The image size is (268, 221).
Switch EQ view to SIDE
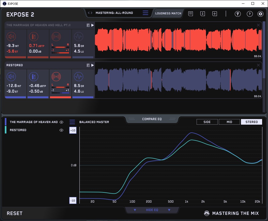pos(207,122)
